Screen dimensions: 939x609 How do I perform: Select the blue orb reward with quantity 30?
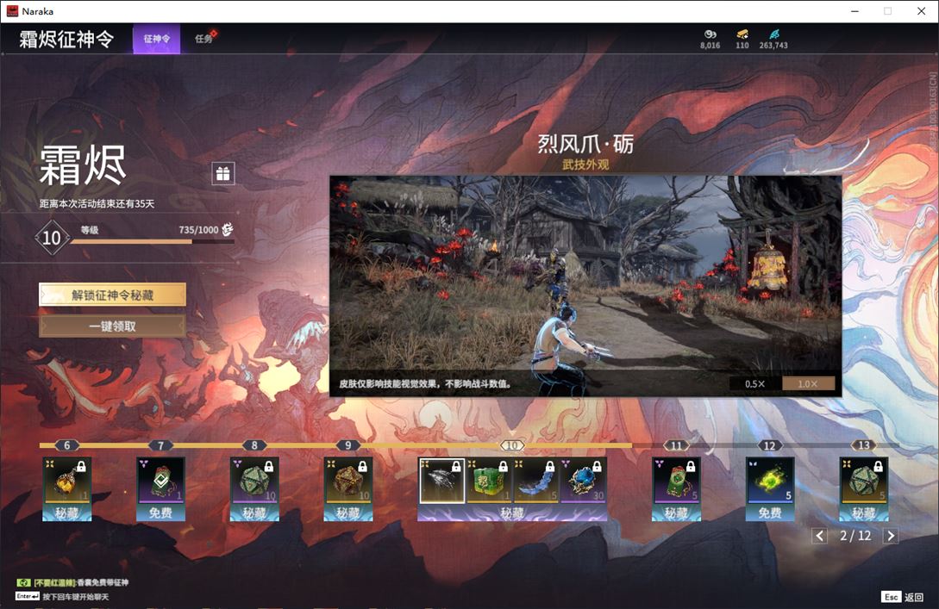point(583,481)
